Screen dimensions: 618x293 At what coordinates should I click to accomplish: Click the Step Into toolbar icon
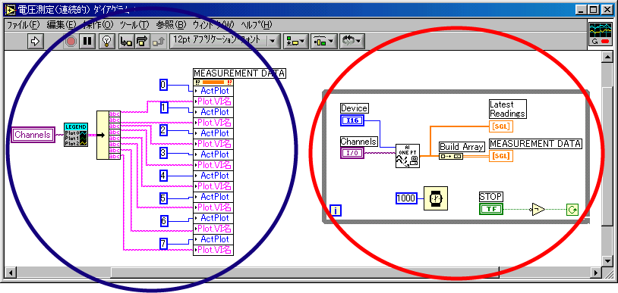click(126, 41)
